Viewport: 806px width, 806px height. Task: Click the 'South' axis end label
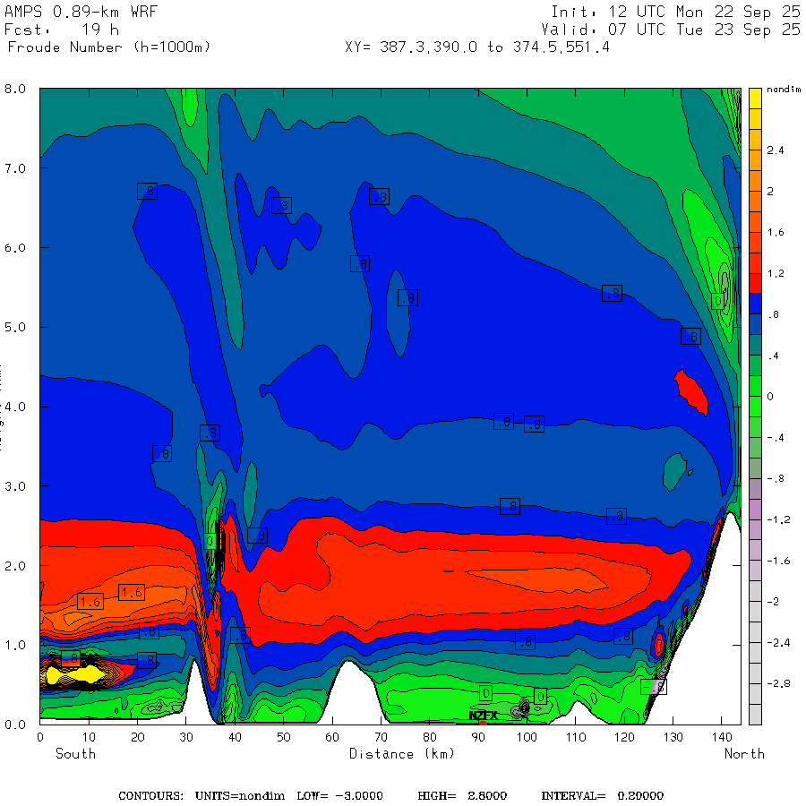pos(75,754)
